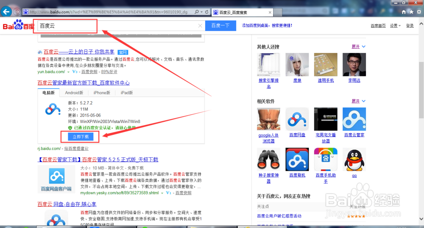Image resolution: width=424 pixels, height=228 pixels.
Task: Expand 其他人还搜 with 展开
Action: (x=358, y=47)
